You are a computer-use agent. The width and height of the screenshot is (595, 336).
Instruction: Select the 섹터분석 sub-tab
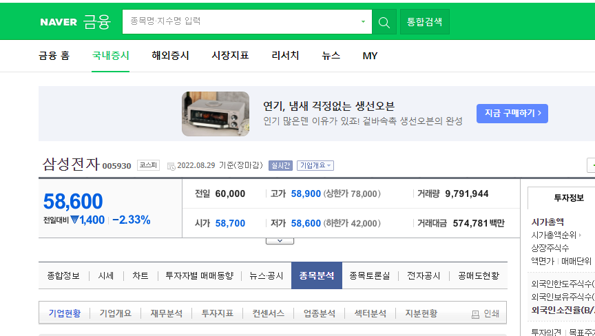coord(370,314)
